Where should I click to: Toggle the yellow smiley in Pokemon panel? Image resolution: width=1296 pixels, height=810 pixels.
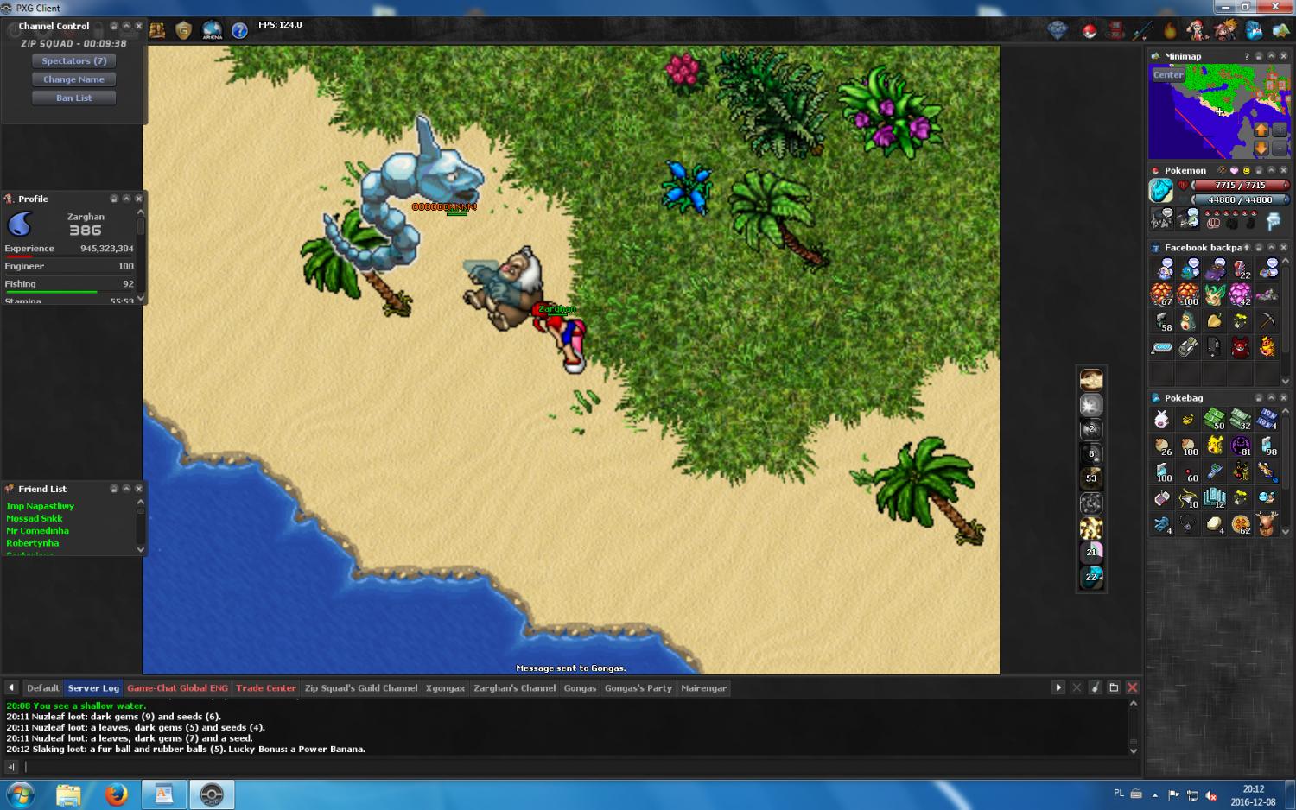pos(1246,170)
